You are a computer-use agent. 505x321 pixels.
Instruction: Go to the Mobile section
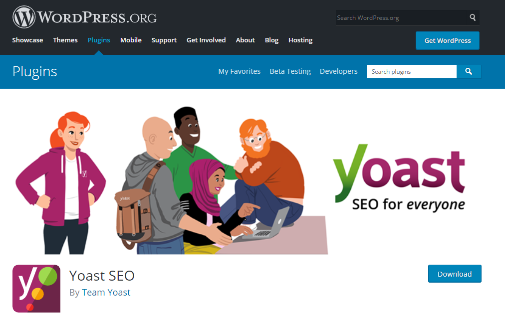(x=131, y=40)
